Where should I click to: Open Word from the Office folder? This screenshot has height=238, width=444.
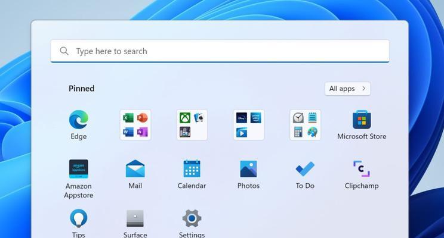click(x=128, y=132)
